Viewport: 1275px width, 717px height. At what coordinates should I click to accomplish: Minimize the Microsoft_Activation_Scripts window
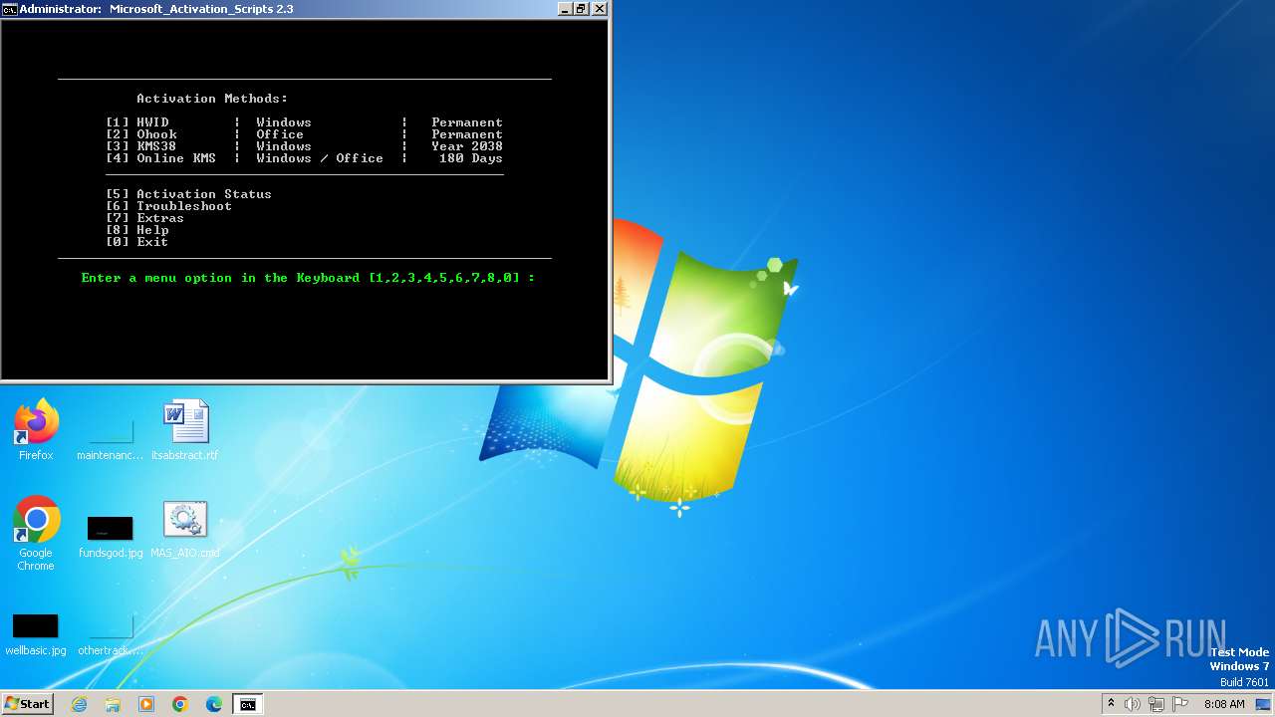pyautogui.click(x=565, y=9)
